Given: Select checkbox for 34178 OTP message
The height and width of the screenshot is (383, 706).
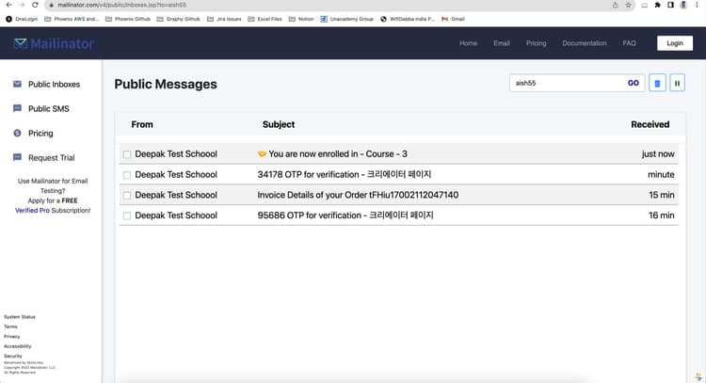Looking at the screenshot, I should 127,175.
